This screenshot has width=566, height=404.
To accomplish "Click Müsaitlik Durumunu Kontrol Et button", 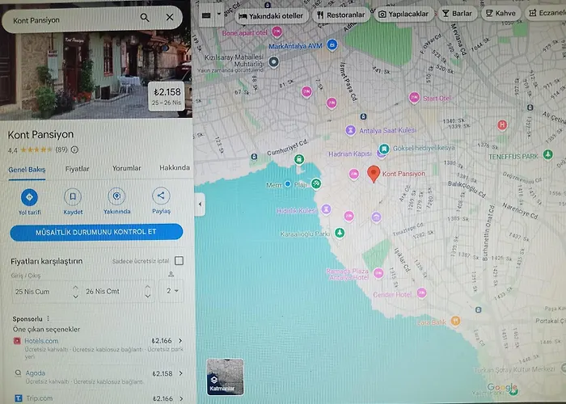I will click(x=96, y=232).
